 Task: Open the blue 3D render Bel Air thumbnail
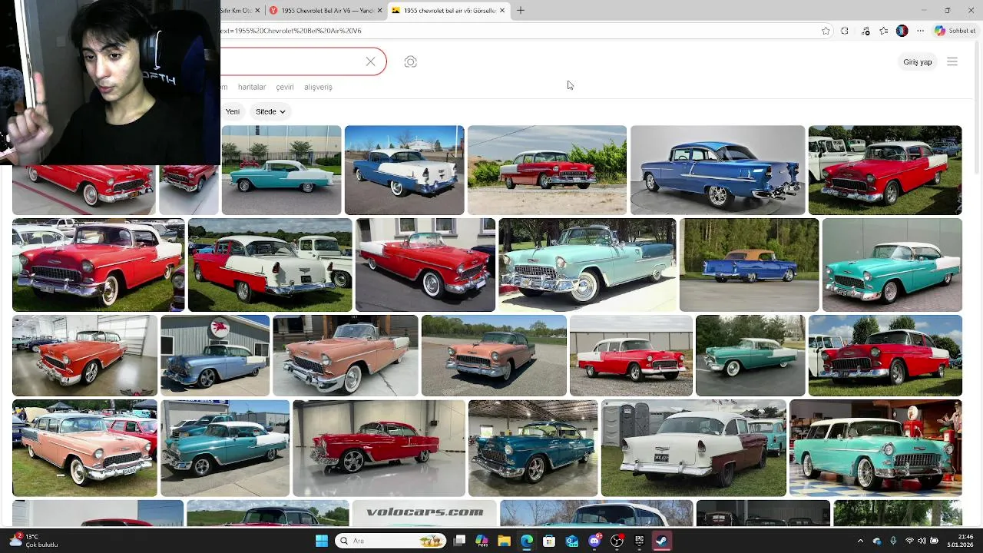click(x=717, y=170)
